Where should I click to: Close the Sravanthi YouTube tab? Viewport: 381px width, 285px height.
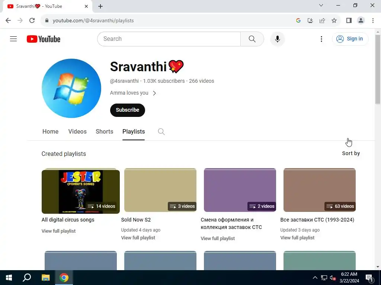pyautogui.click(x=86, y=6)
